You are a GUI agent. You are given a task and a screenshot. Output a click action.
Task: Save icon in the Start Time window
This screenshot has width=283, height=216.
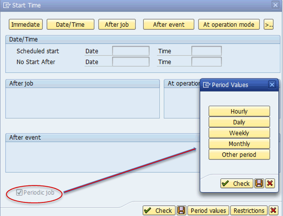tap(181, 210)
